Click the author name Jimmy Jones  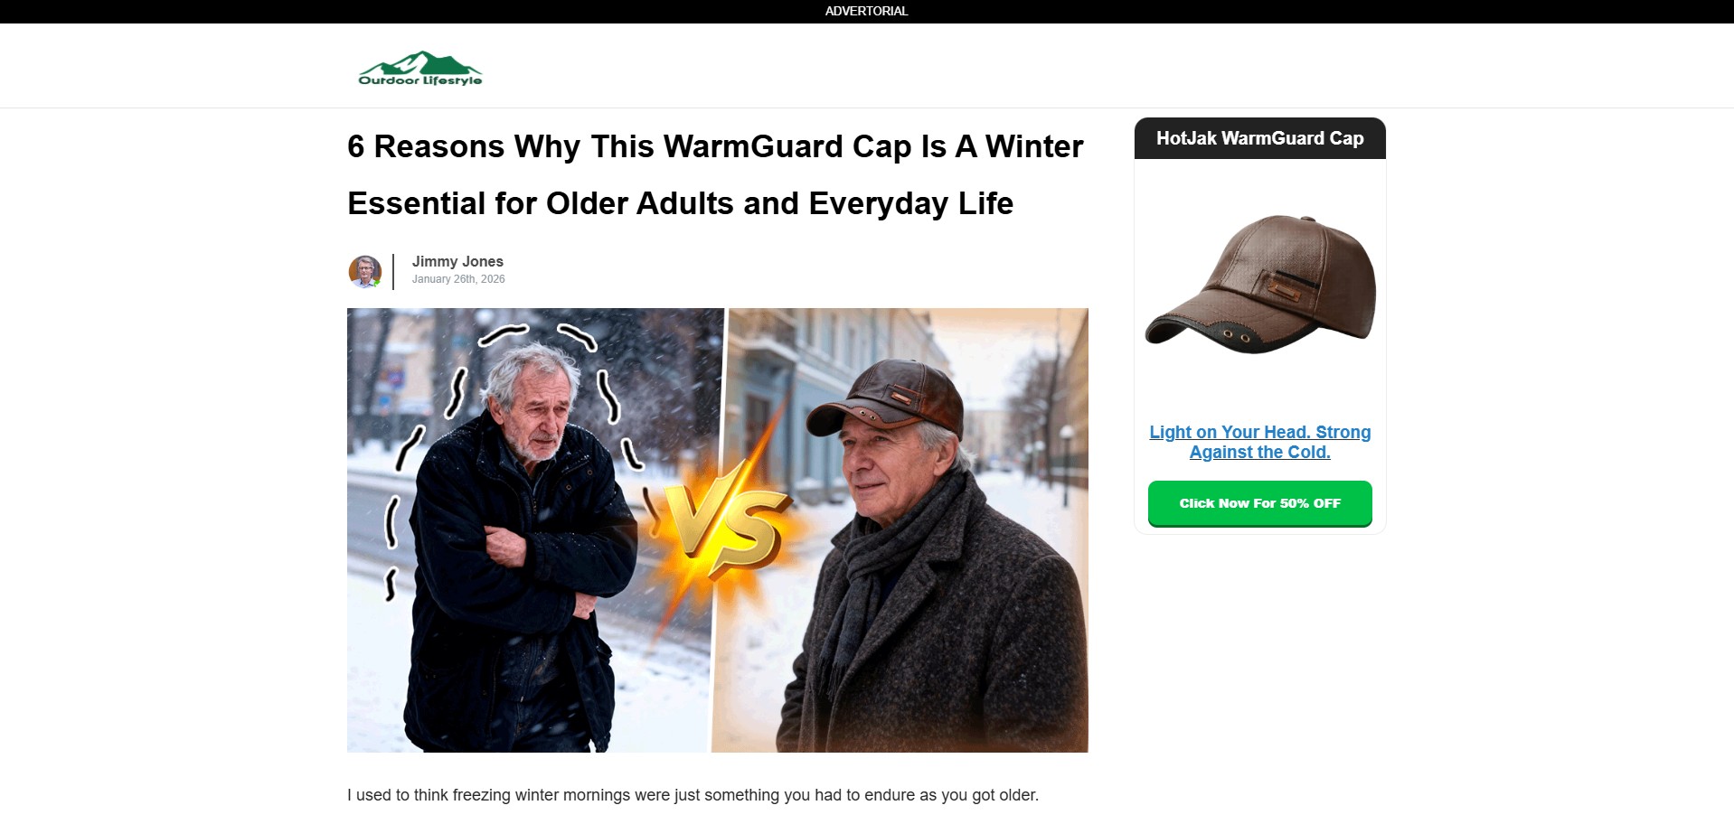[x=457, y=261]
